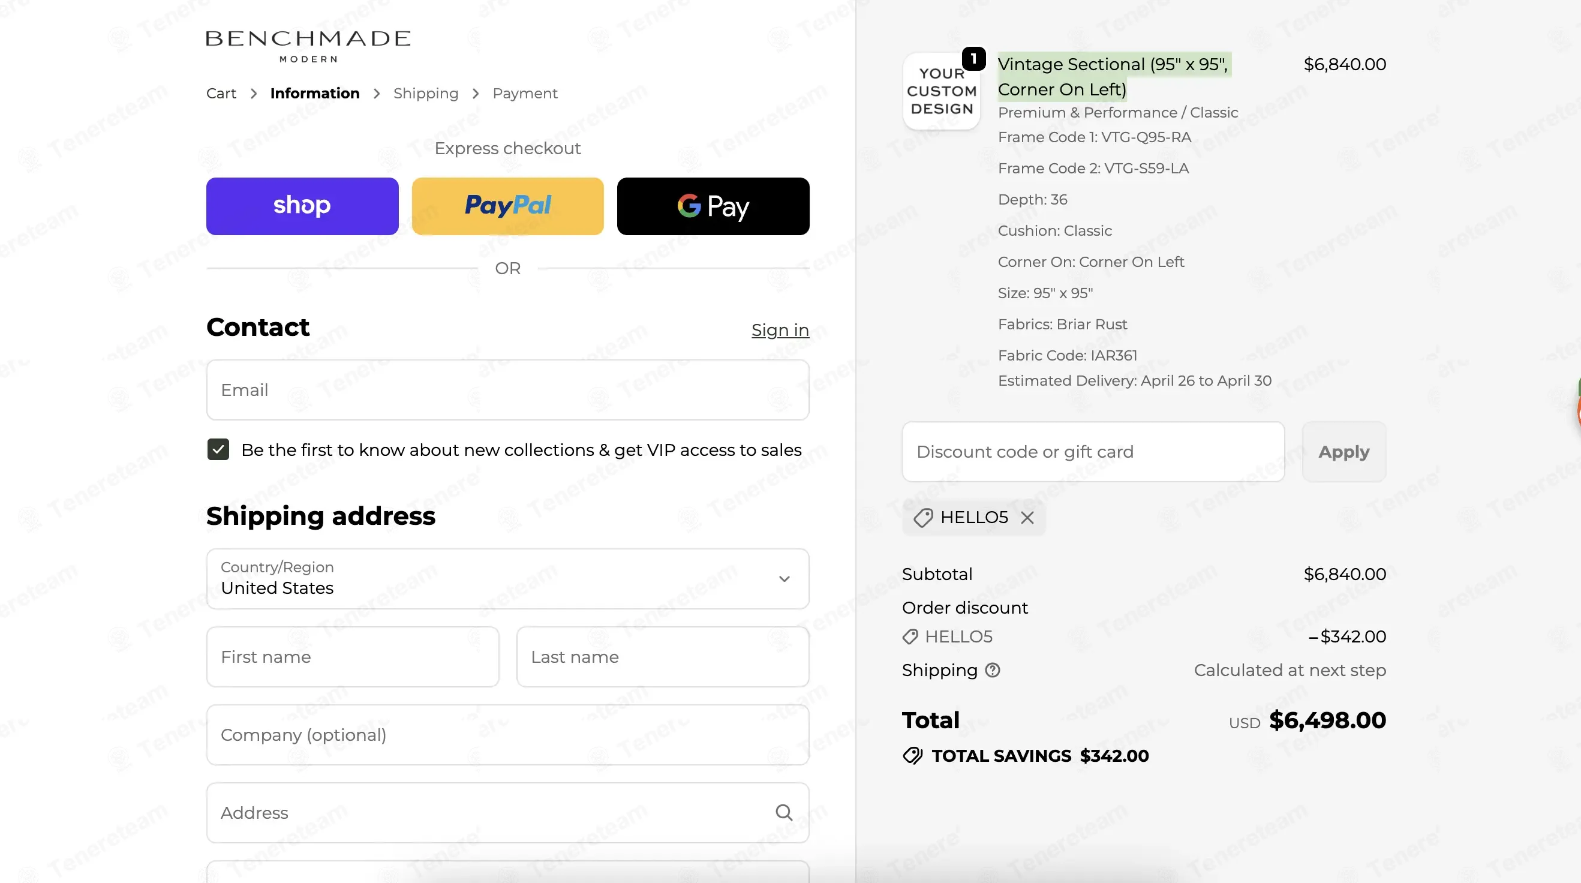Open the Country/Region dropdown
The height and width of the screenshot is (883, 1581).
click(x=507, y=578)
